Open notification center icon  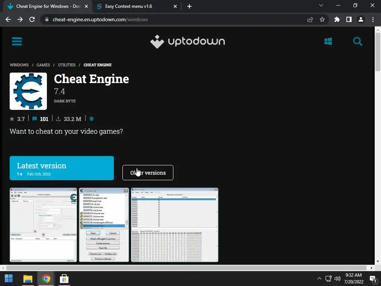373,279
